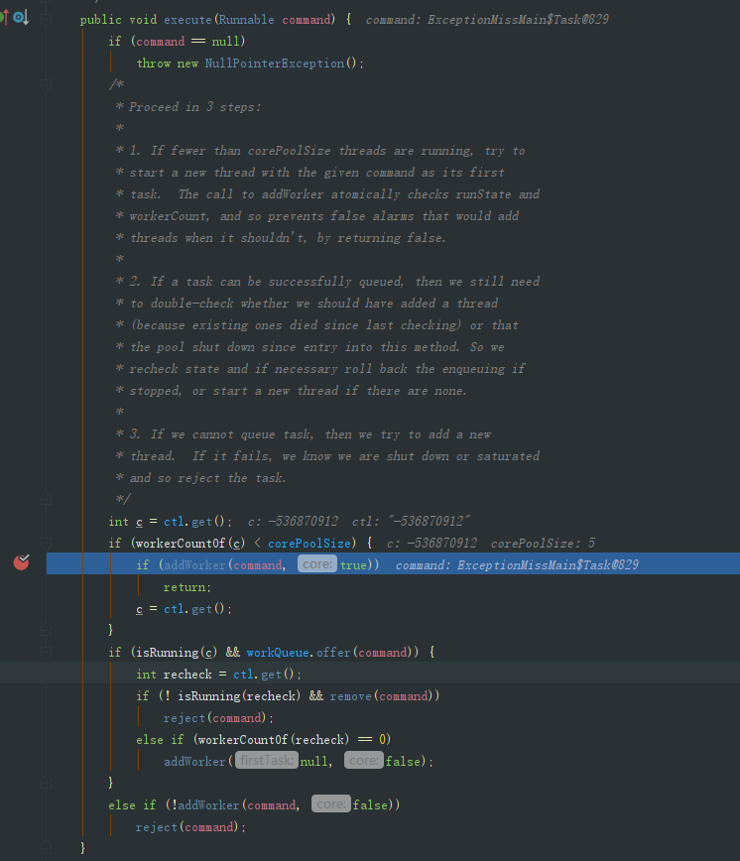Click workerCountOf(recheck) in the else-if
The image size is (740, 861).
[274, 740]
